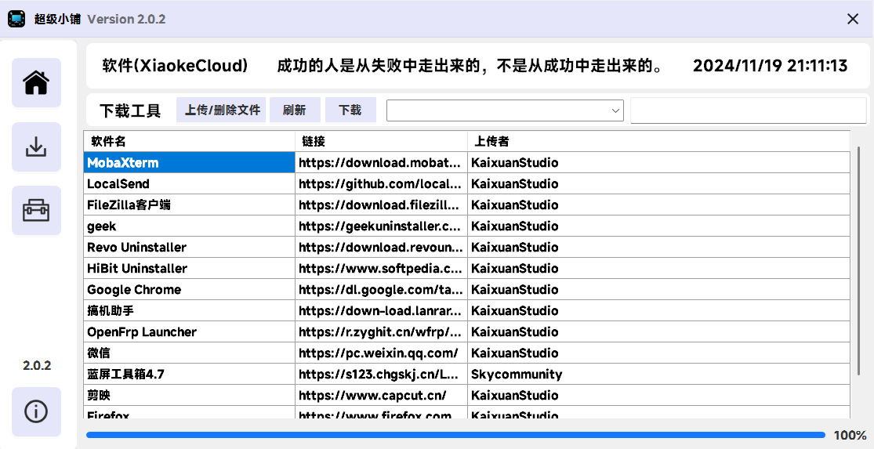The height and width of the screenshot is (449, 874).
Task: Open the Toolbox icon in sidebar
Action: [36, 211]
